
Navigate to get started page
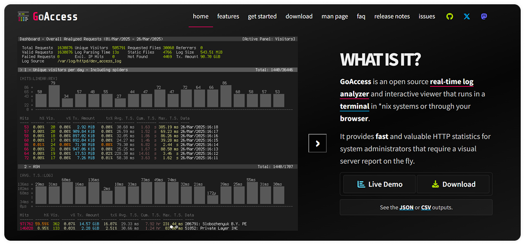(262, 16)
